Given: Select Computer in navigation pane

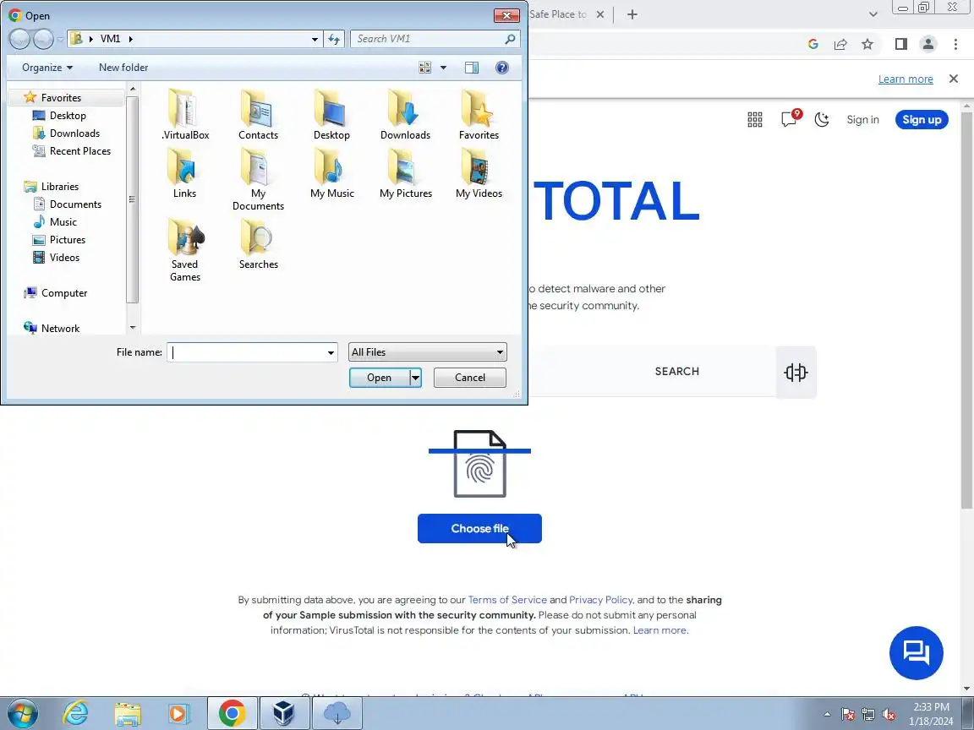Looking at the screenshot, I should coord(55,293).
